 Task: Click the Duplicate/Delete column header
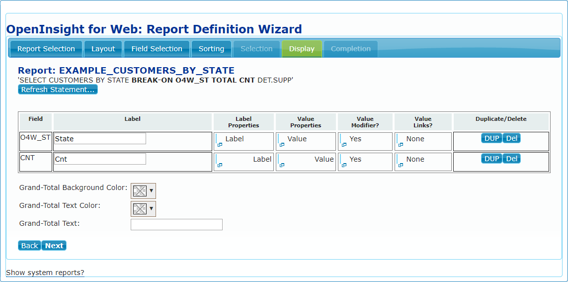tap(501, 122)
